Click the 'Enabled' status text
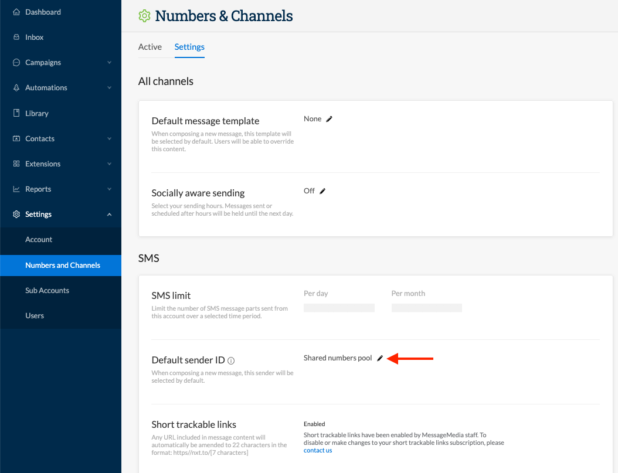This screenshot has width=618, height=473. tap(314, 424)
